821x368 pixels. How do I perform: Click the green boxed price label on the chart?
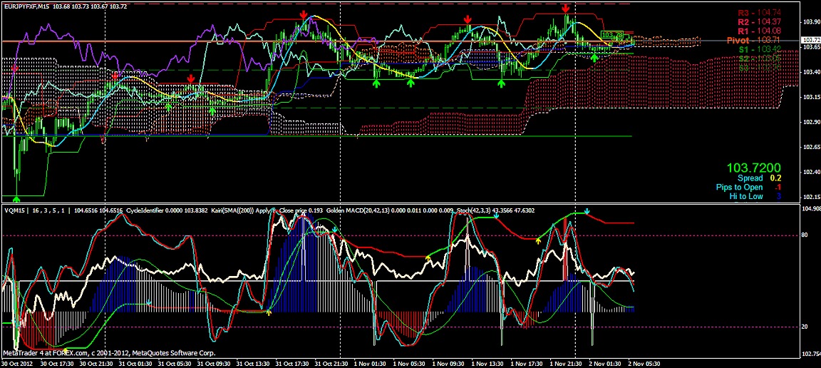612,34
